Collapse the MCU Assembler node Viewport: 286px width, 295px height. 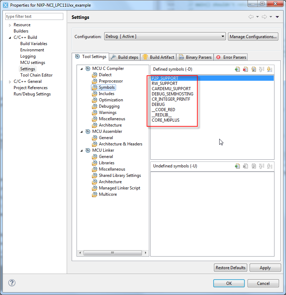pyautogui.click(x=81, y=132)
